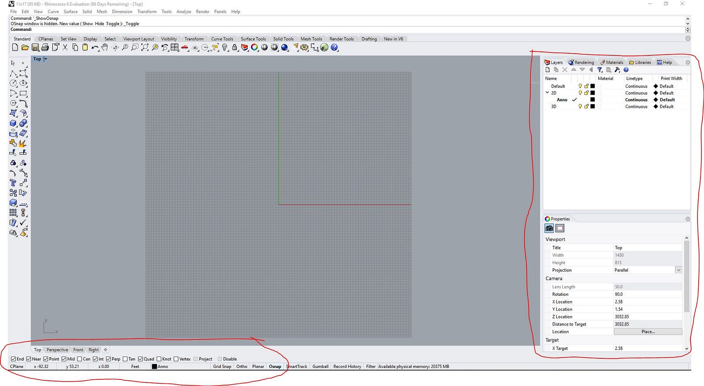Screen dimensions: 704x386
Task: Undo the last action with the arrow icon
Action: coord(95,47)
